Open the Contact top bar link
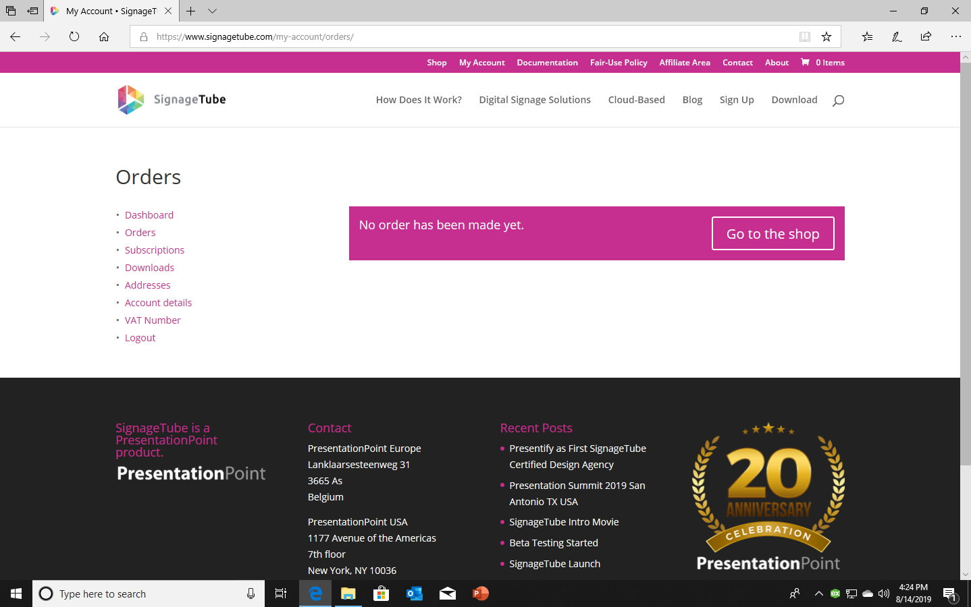This screenshot has width=971, height=607. click(737, 63)
